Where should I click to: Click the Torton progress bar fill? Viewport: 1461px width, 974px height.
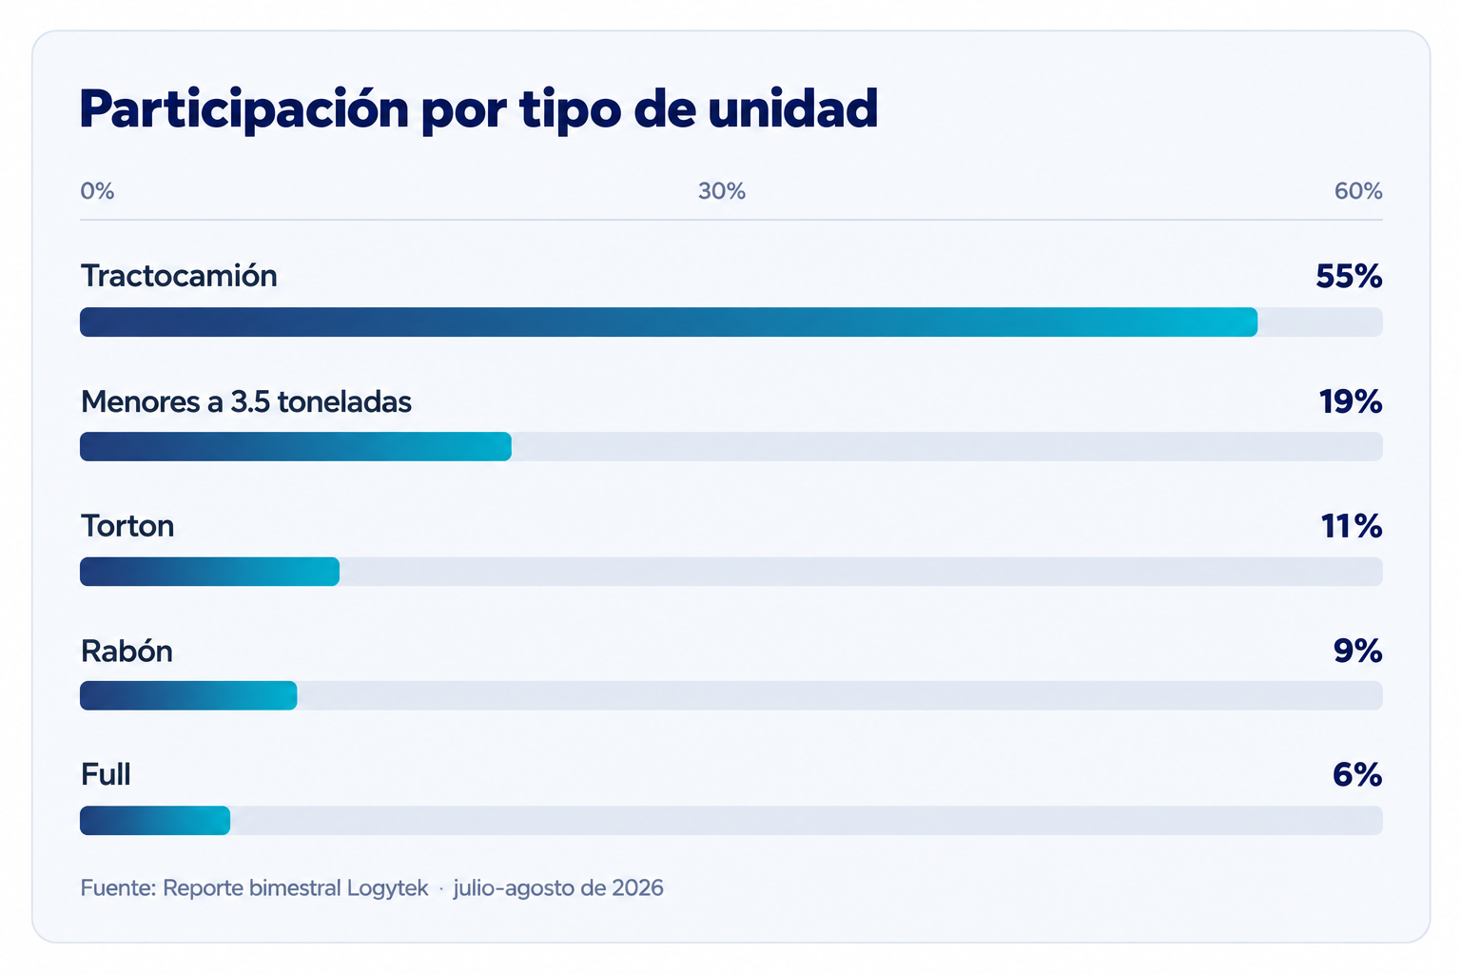pyautogui.click(x=209, y=572)
